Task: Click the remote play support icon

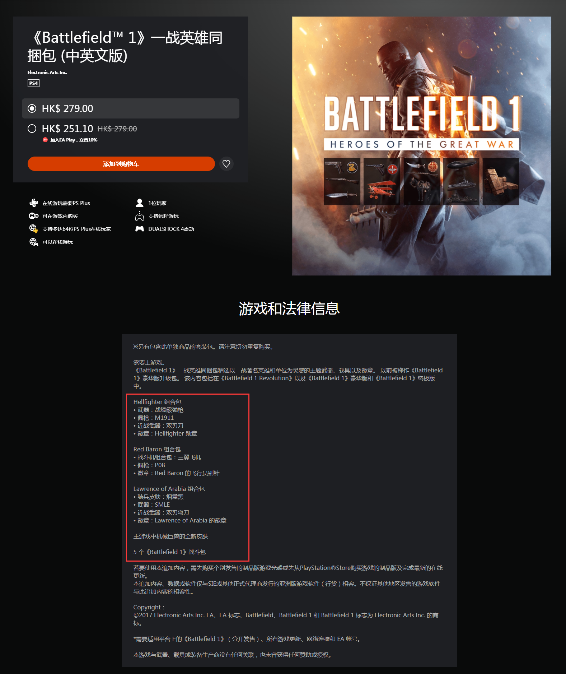Action: pyautogui.click(x=140, y=216)
